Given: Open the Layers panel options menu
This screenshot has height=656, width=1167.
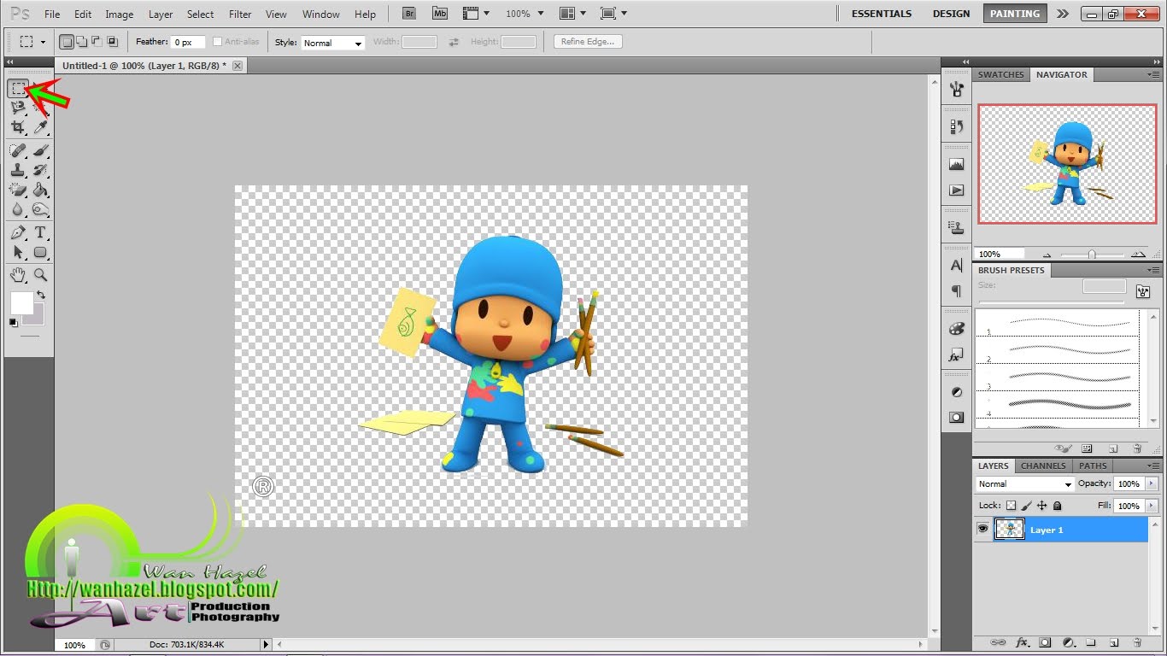Looking at the screenshot, I should tap(1154, 466).
